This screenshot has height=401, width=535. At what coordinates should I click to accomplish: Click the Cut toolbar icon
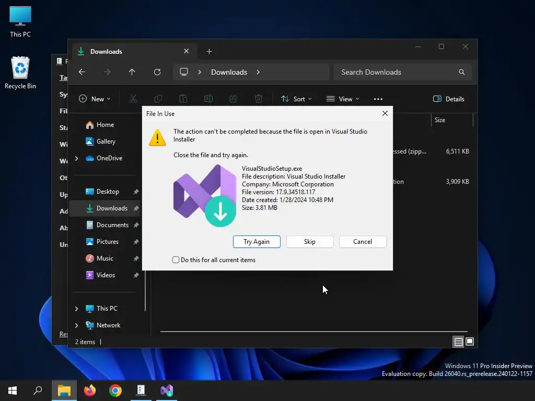(x=133, y=99)
